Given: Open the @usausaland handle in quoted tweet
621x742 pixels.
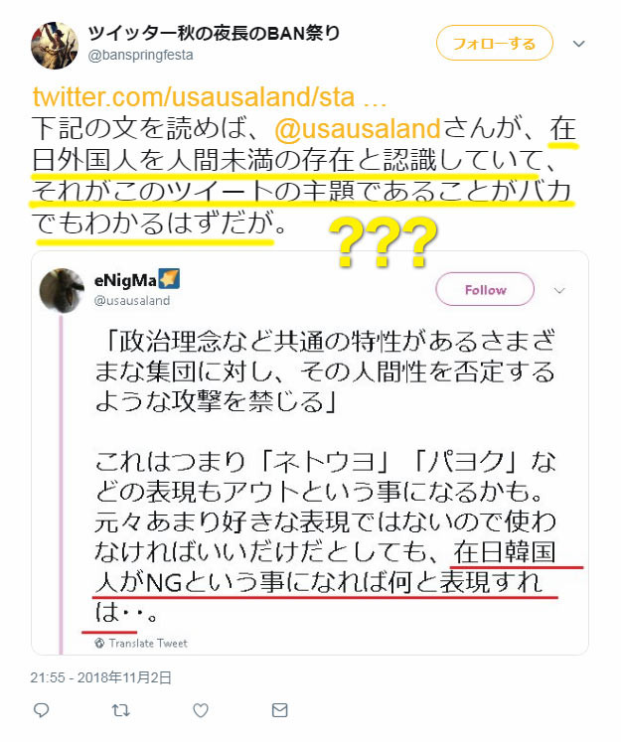Looking at the screenshot, I should click(132, 301).
